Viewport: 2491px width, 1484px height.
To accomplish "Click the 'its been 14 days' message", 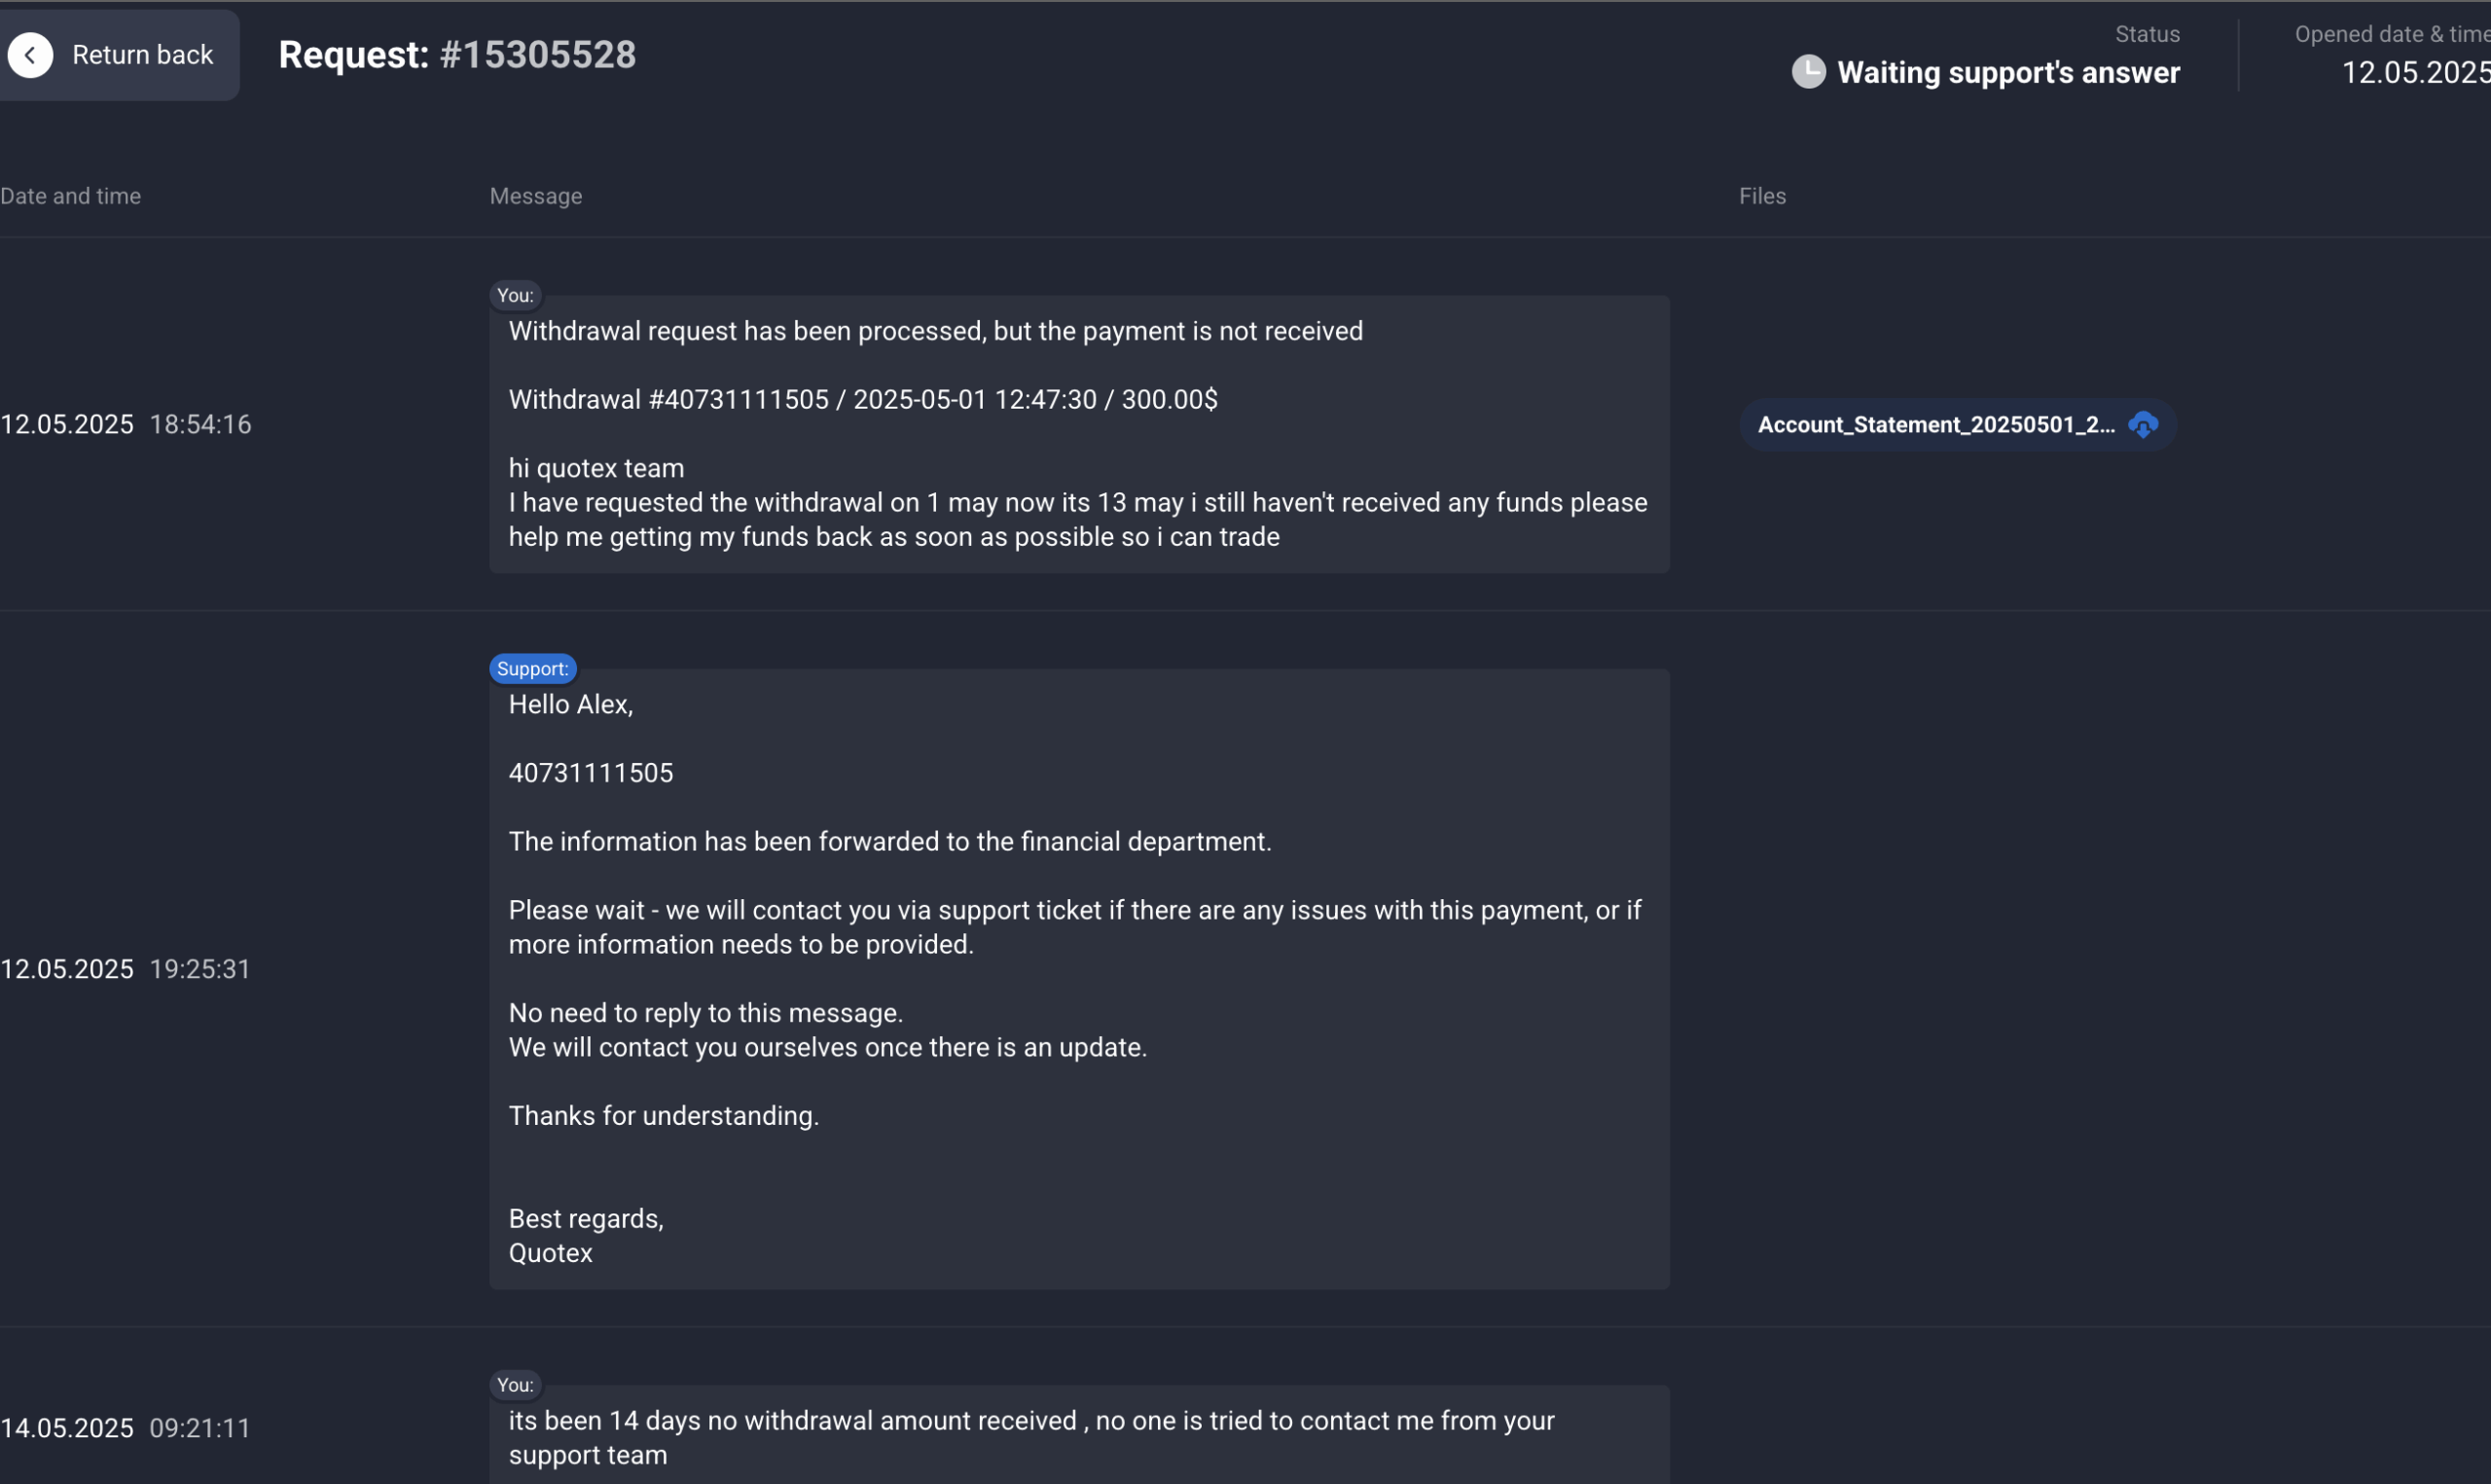I will tap(1030, 1438).
